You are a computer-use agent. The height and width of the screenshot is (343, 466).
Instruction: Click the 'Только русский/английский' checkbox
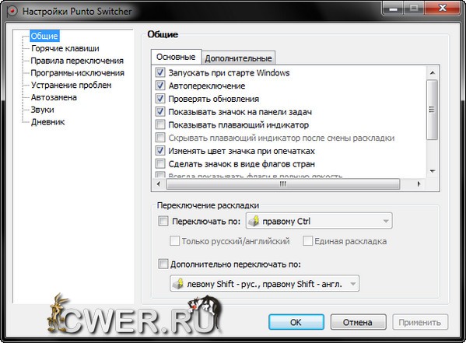point(174,241)
